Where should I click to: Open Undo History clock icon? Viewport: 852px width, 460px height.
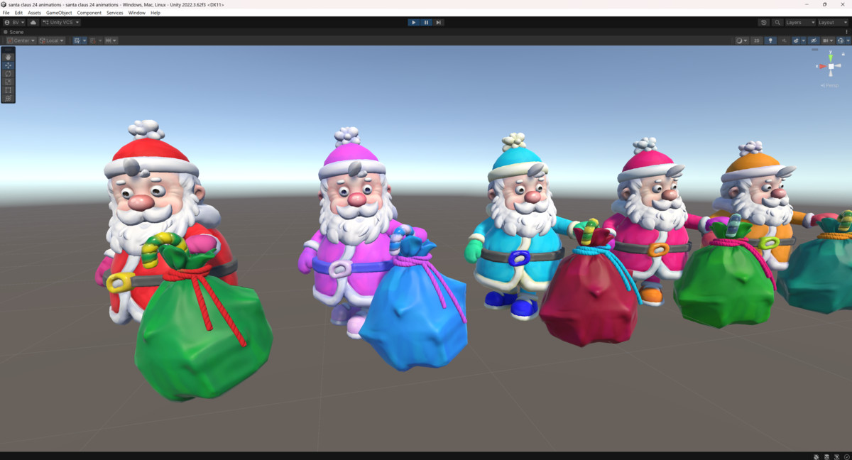(x=763, y=22)
